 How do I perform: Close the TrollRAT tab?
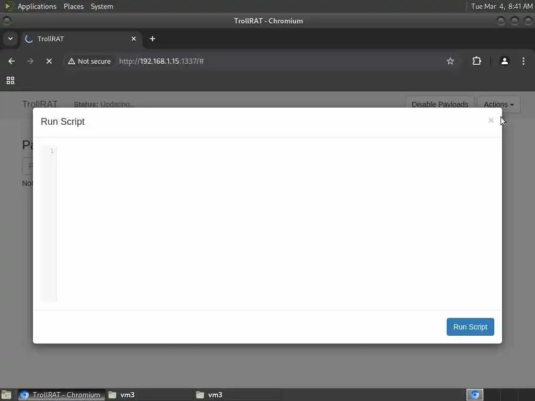coord(133,39)
